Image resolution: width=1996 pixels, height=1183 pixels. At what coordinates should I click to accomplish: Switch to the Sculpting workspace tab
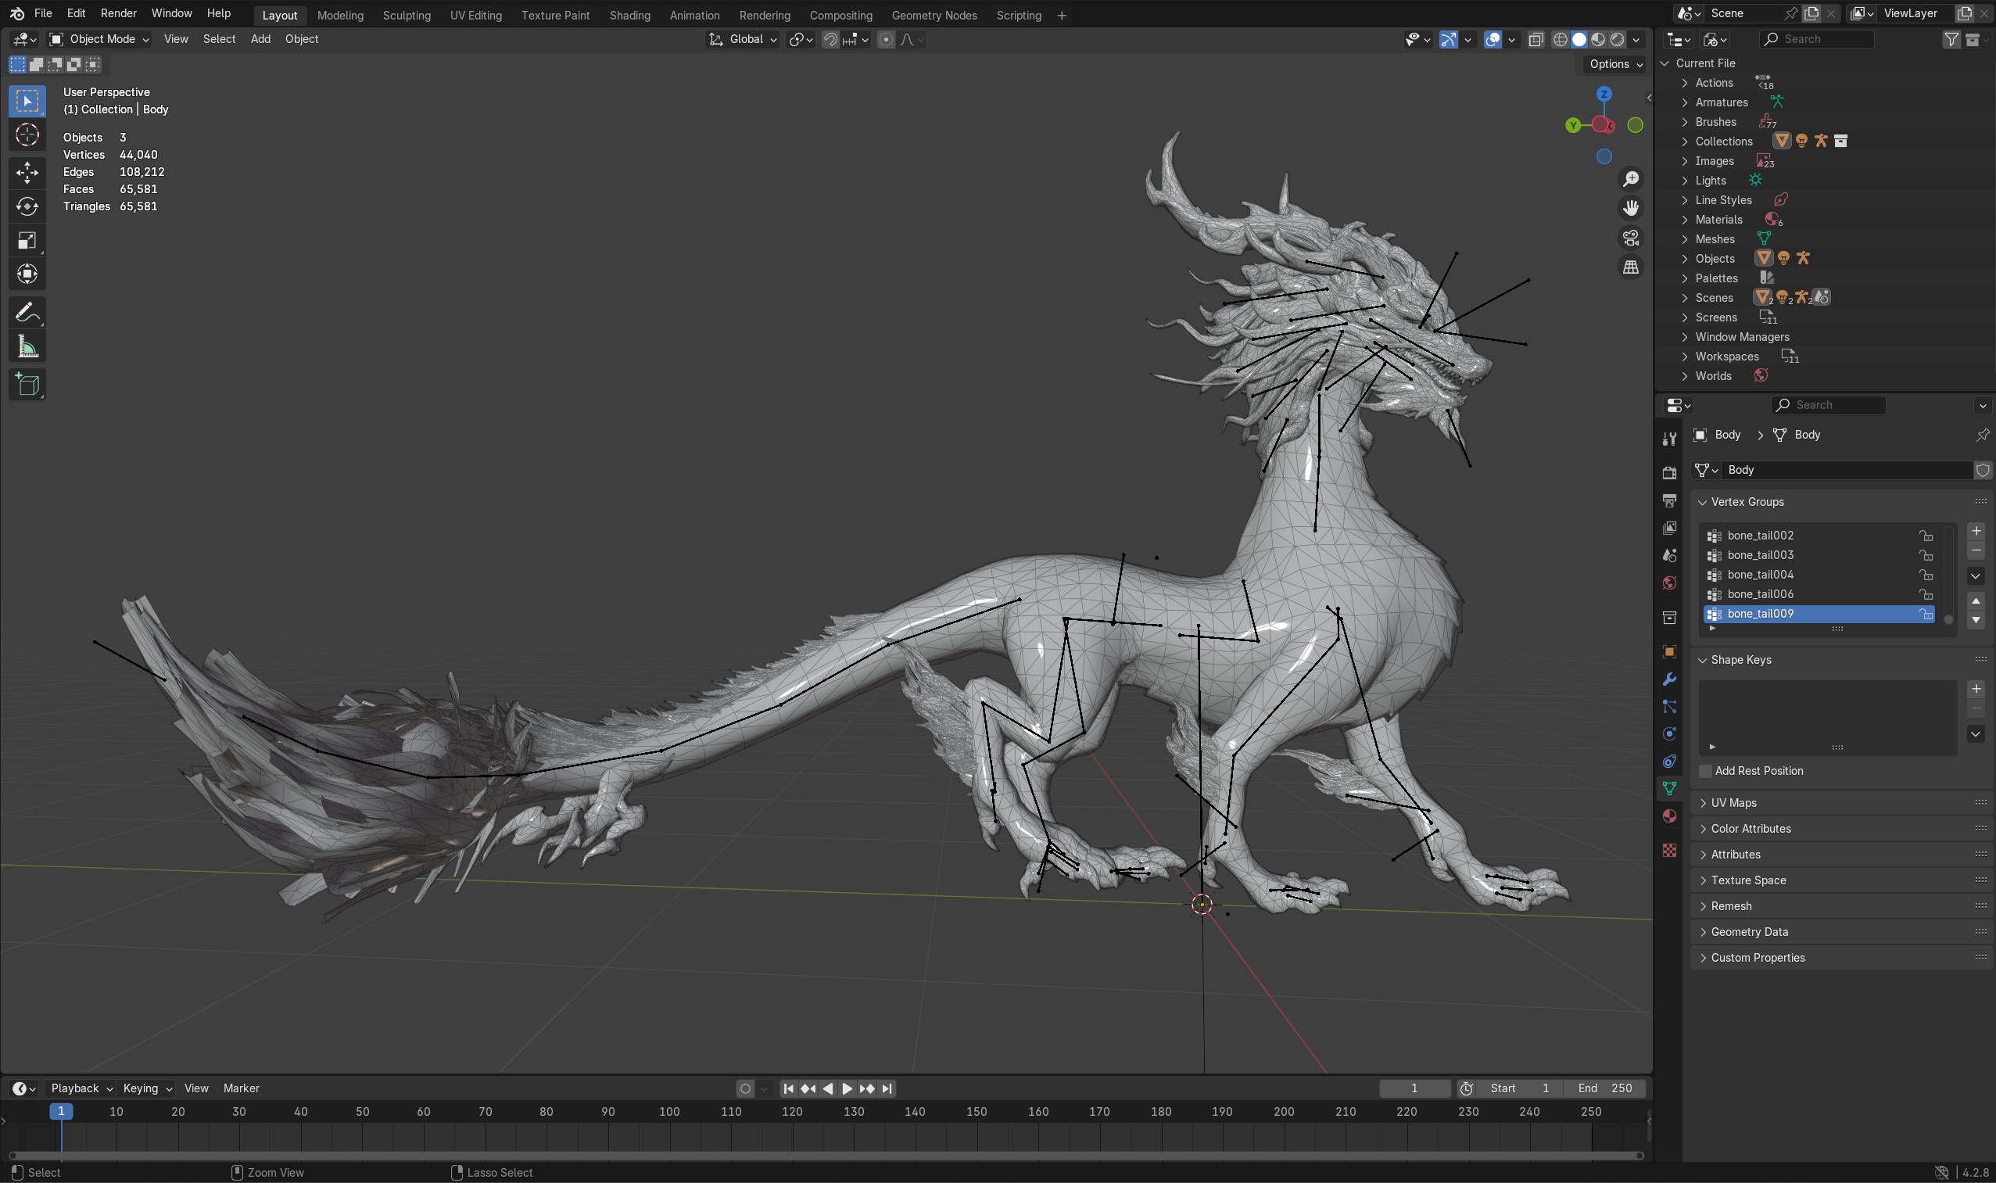(x=406, y=15)
